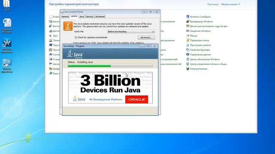Click the Язык globe icon
Screen dimensions: 275x154
tap(51, 73)
